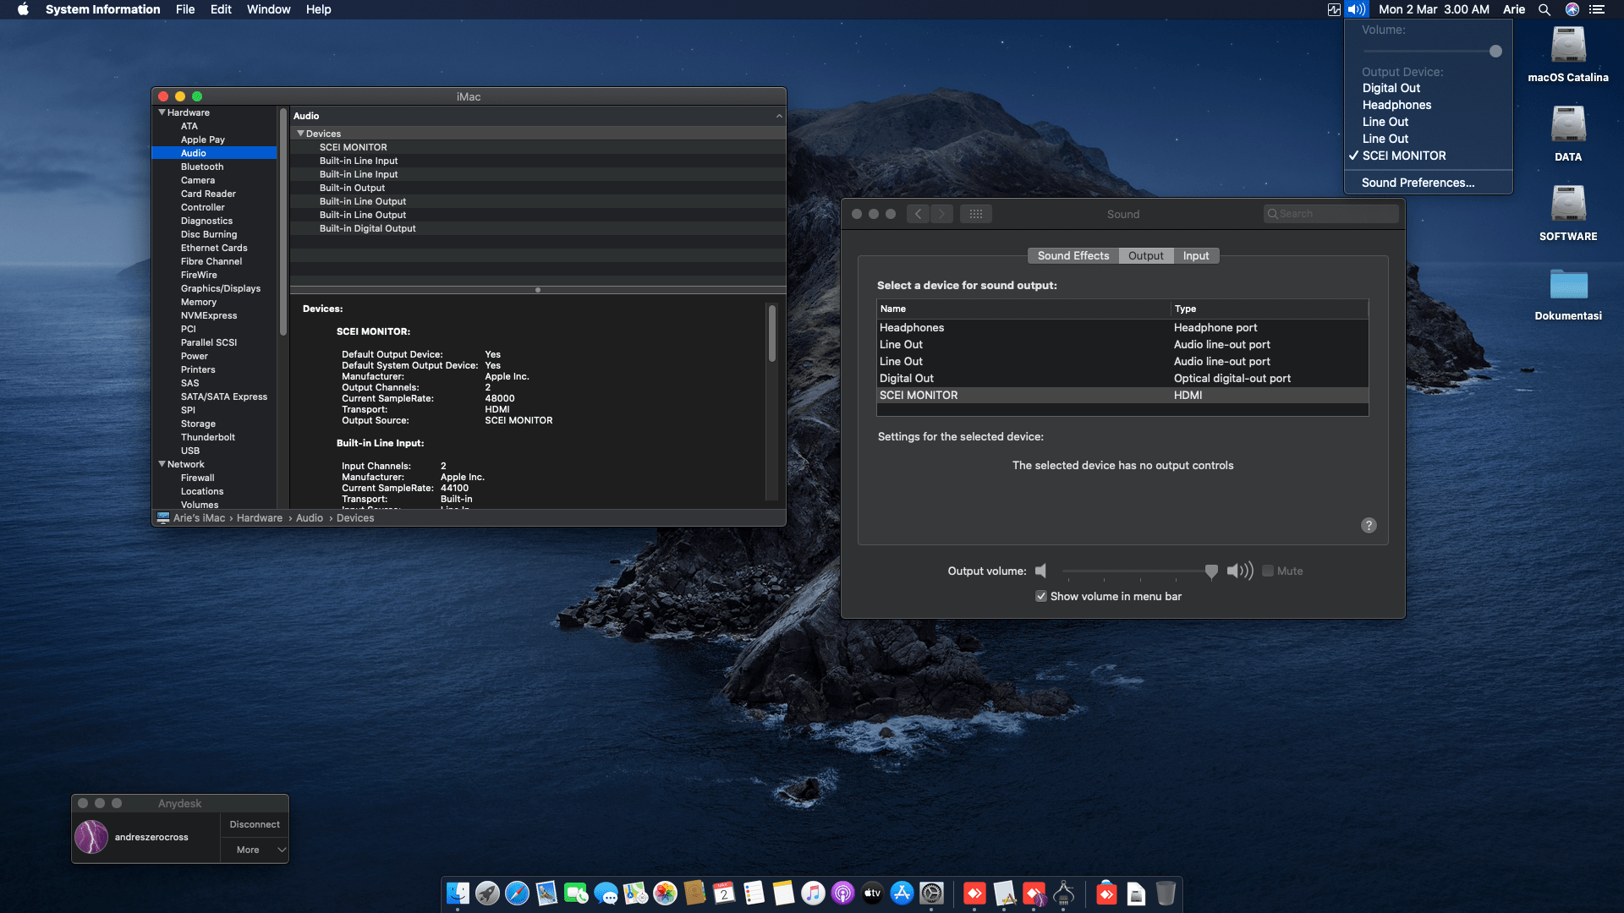Collapse the Devices disclosure triangle in System Information
The image size is (1624, 913).
click(301, 134)
